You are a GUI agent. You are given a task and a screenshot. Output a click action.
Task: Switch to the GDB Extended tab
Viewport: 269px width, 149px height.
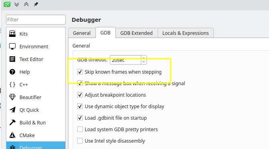(136, 33)
